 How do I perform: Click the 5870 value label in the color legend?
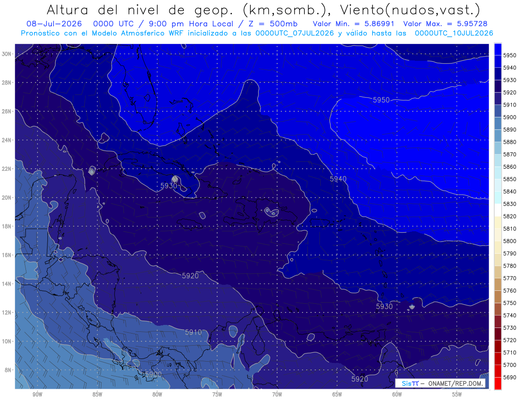(509, 154)
